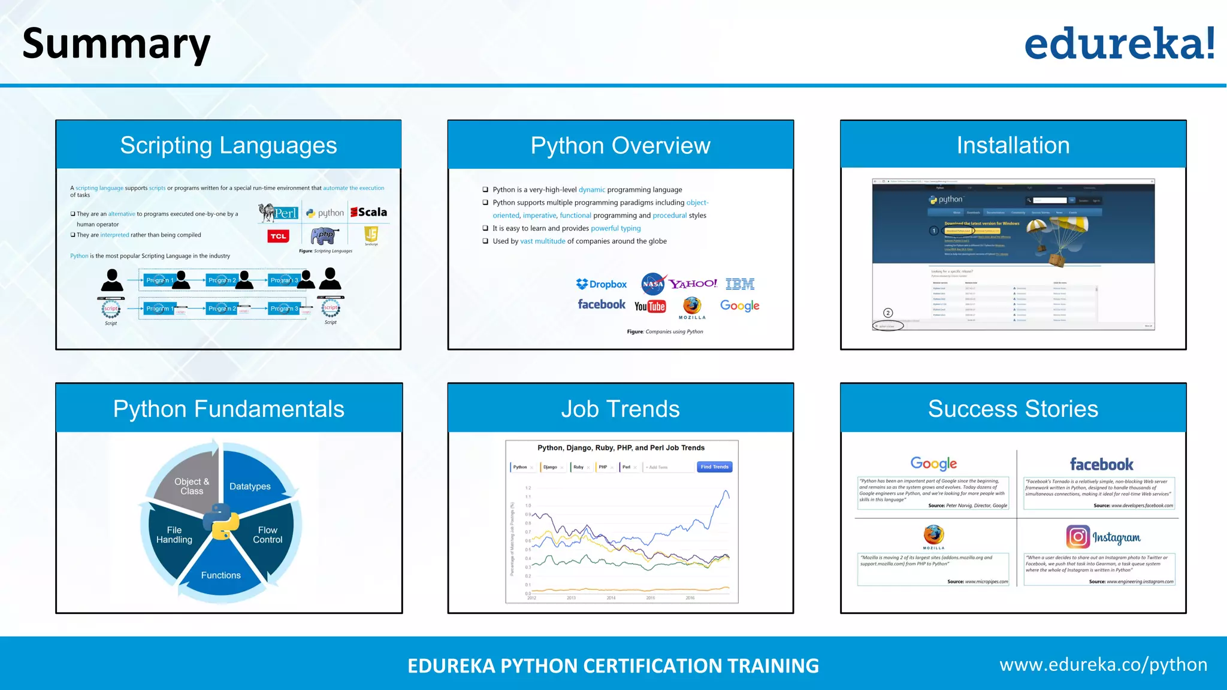Click the red TCL logo
This screenshot has width=1227, height=690.
pos(278,236)
